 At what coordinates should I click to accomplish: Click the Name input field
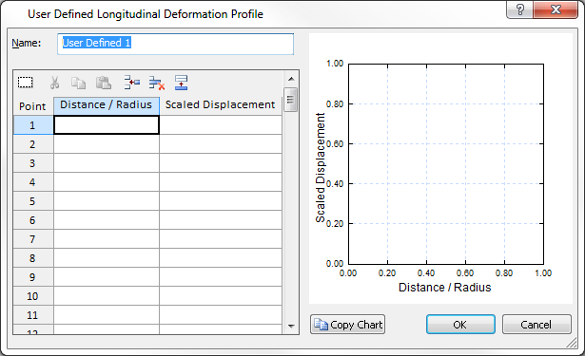coord(175,44)
